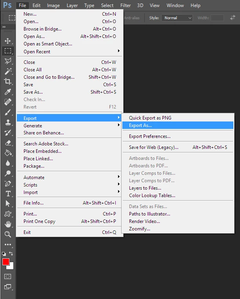Expand the Export submenu
Viewport: 240px width, 299px height.
69,118
